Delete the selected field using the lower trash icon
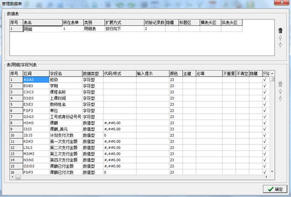 pos(280,84)
